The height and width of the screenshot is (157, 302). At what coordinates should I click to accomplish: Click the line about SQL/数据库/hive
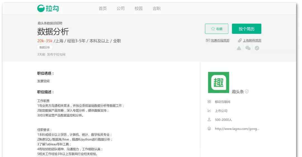pos(75,139)
